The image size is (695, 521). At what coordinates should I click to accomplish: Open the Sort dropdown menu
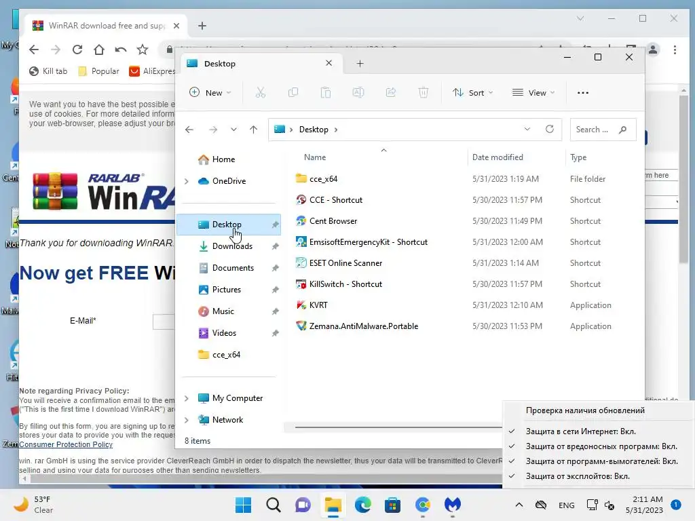(x=472, y=92)
